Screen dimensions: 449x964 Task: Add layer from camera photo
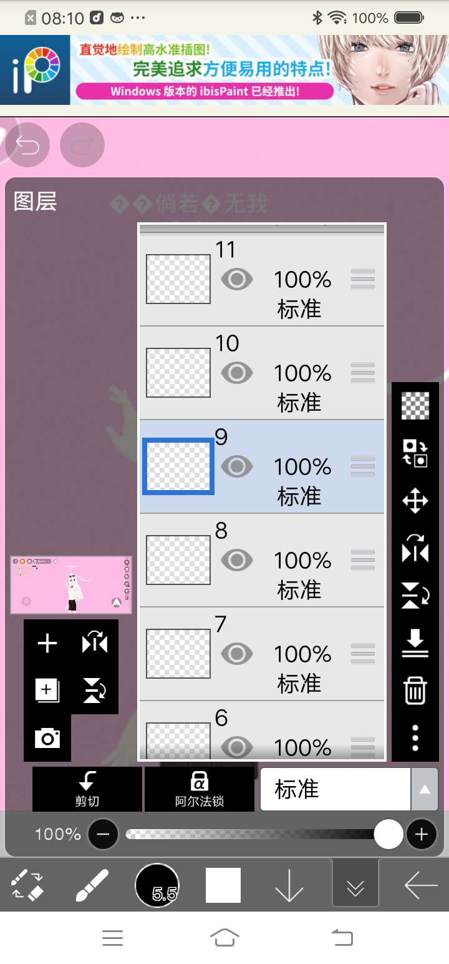point(47,738)
